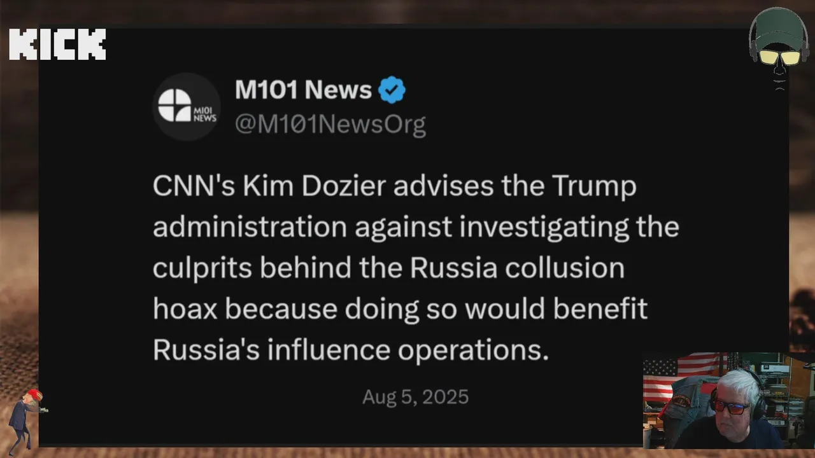This screenshot has width=815, height=458.
Task: Click the 'MIOI NEWS' text inside the avatar
Action: tap(204, 114)
